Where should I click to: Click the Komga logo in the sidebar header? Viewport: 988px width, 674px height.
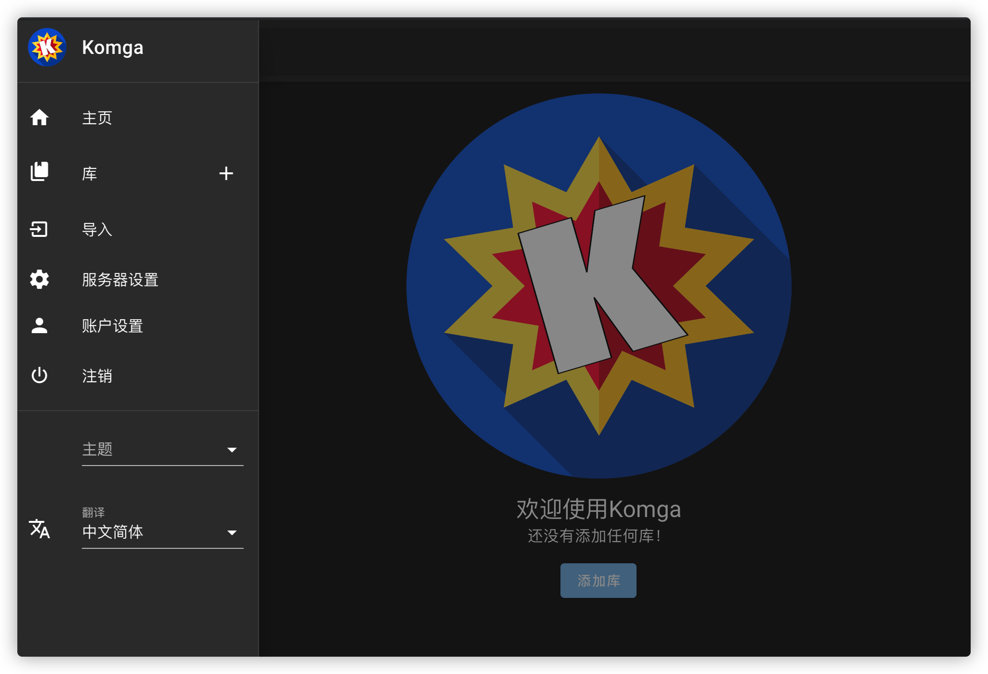coord(47,47)
